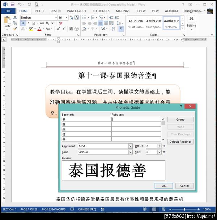Open the font size dropdown showing 16
The height and width of the screenshot is (220, 217).
[67, 18]
